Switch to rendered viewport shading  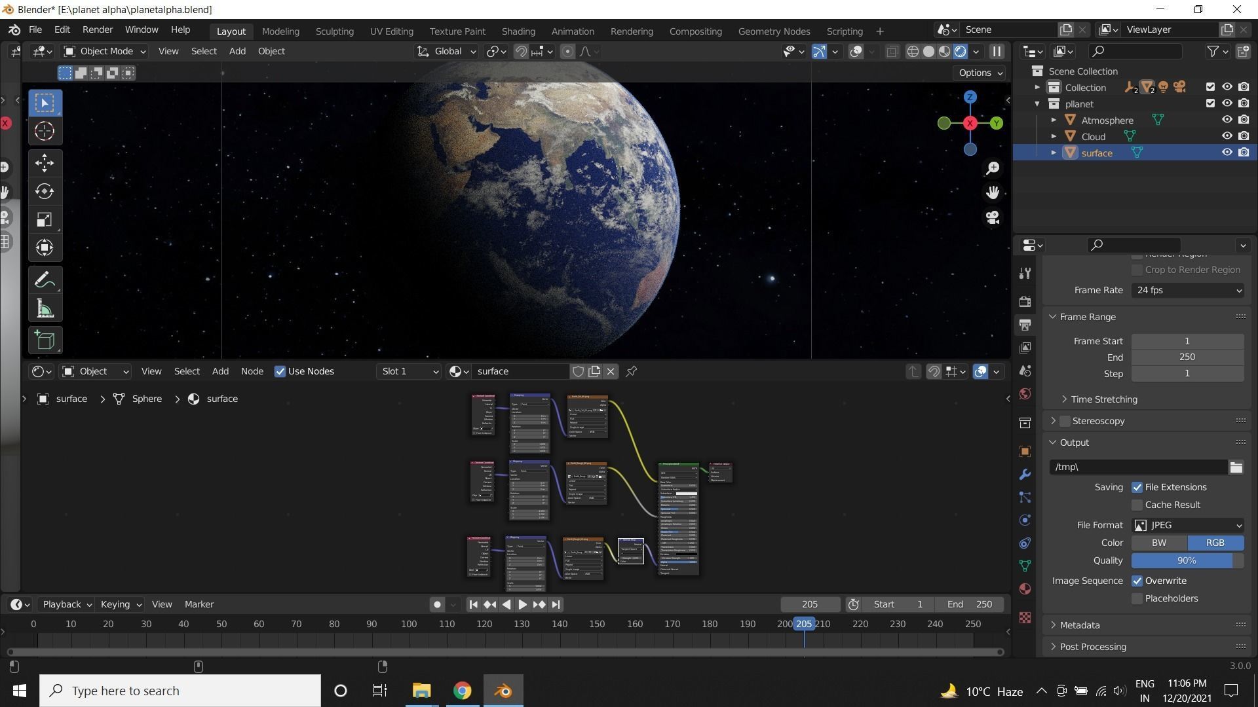tap(961, 52)
